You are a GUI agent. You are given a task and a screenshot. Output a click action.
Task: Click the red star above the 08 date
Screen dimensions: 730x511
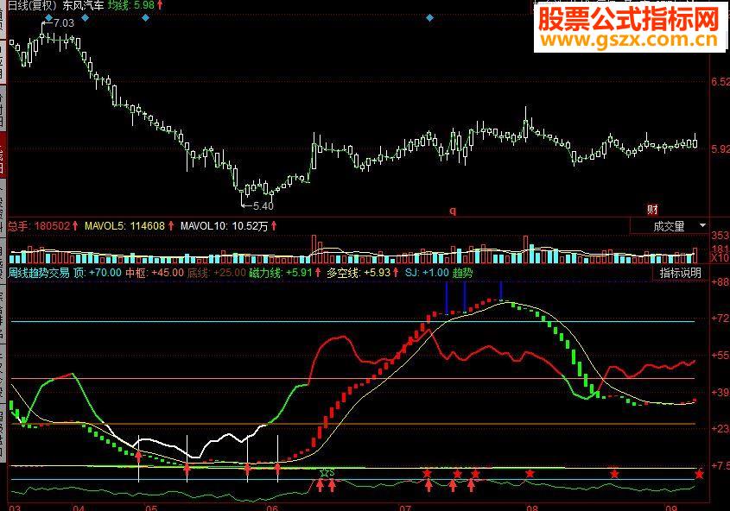coord(530,473)
